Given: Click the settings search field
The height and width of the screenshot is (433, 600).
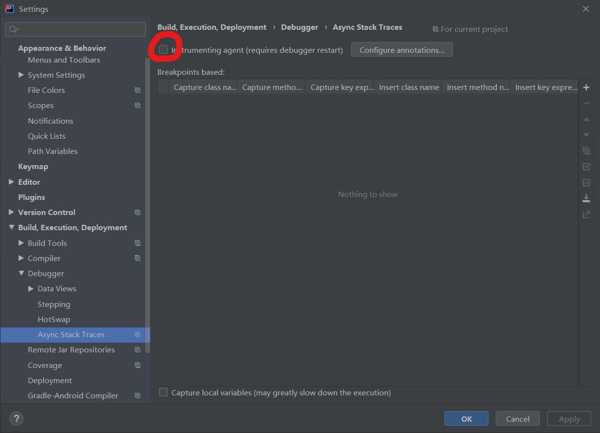Looking at the screenshot, I should click(75, 29).
